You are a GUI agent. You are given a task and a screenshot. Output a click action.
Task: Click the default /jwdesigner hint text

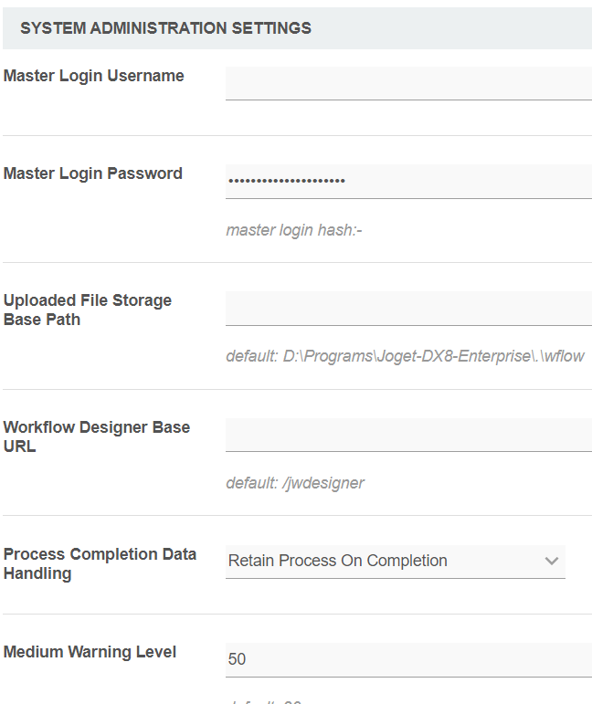tap(295, 483)
